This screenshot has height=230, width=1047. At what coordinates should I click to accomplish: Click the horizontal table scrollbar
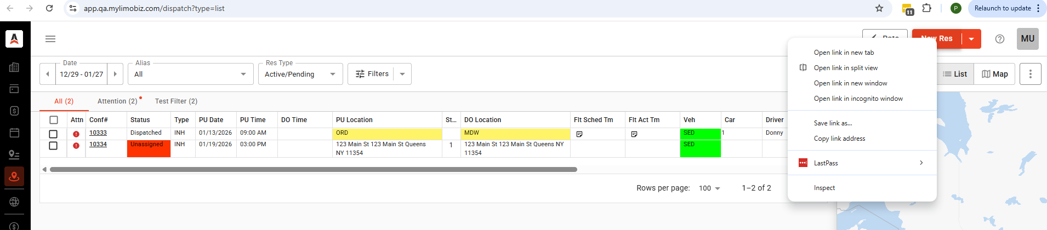click(313, 170)
